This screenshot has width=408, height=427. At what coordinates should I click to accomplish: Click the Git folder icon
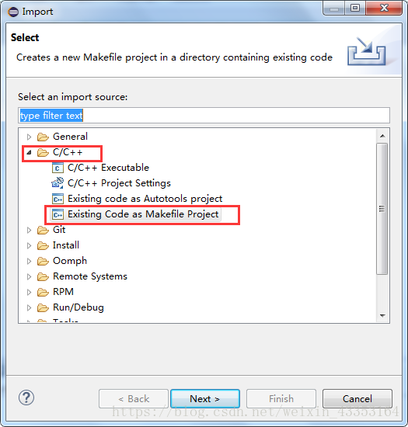click(x=43, y=230)
